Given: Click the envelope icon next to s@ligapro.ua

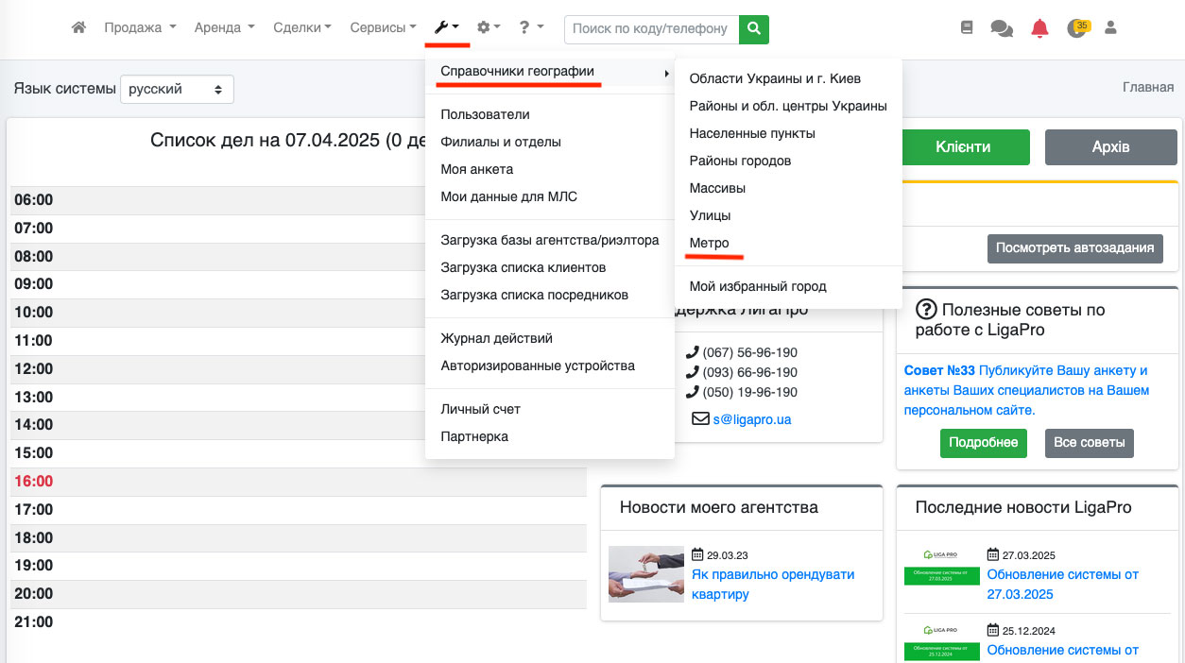Looking at the screenshot, I should pos(700,418).
